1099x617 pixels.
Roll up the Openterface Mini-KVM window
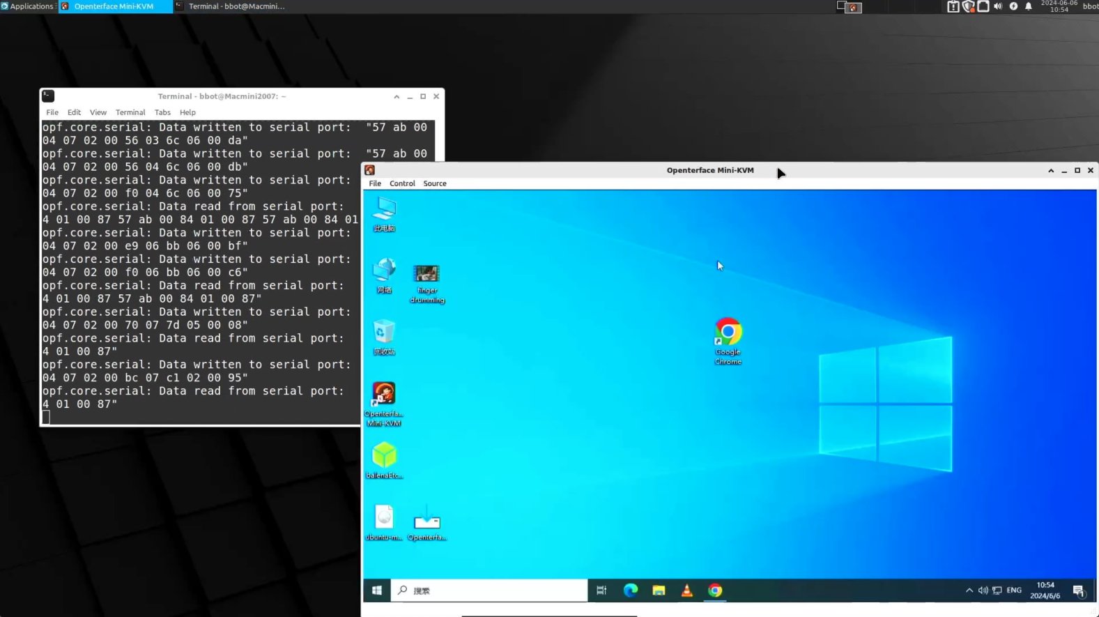(1051, 170)
